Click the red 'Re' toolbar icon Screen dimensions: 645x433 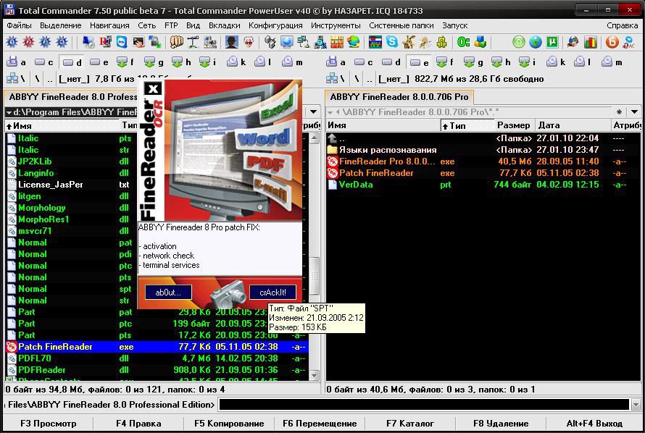click(x=105, y=41)
